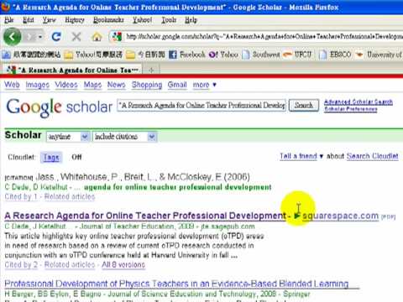Click the Stop loading X icon
This screenshot has width=403, height=302.
(76, 37)
